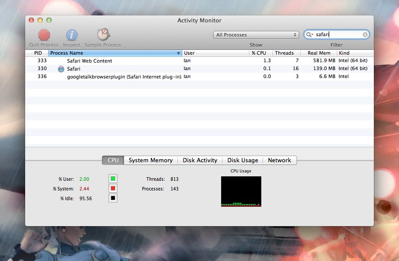This screenshot has width=399, height=261.
Task: Sort by the User column header
Action: (x=215, y=53)
